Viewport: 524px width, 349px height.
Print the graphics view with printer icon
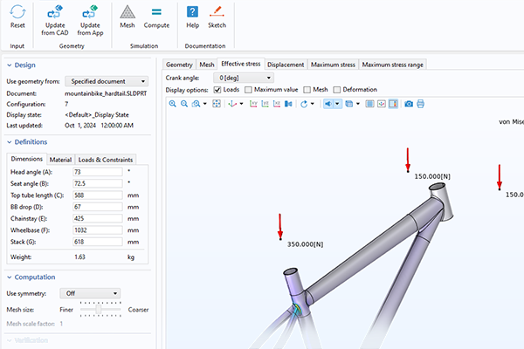click(421, 104)
